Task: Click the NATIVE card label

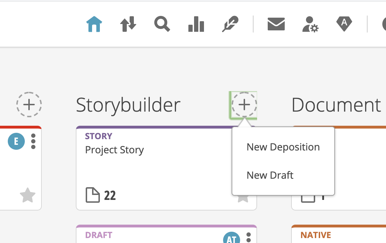Action: [x=316, y=235]
